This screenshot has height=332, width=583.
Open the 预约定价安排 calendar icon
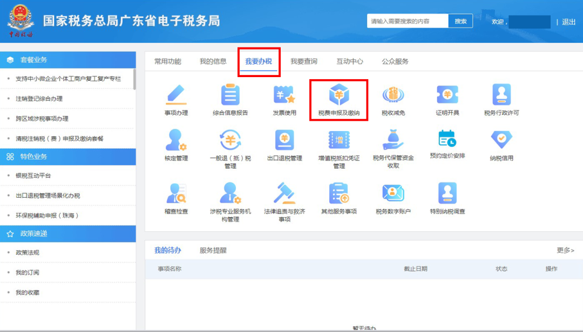point(448,139)
